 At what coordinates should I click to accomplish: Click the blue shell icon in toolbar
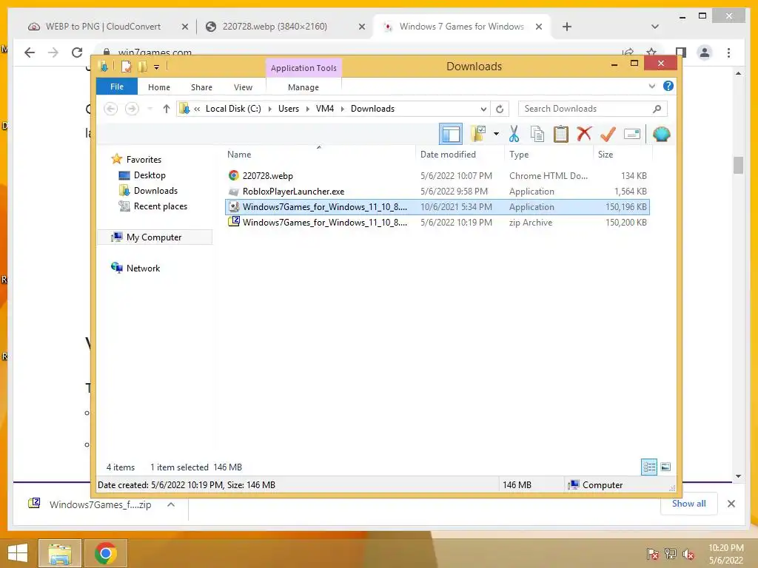tap(661, 134)
